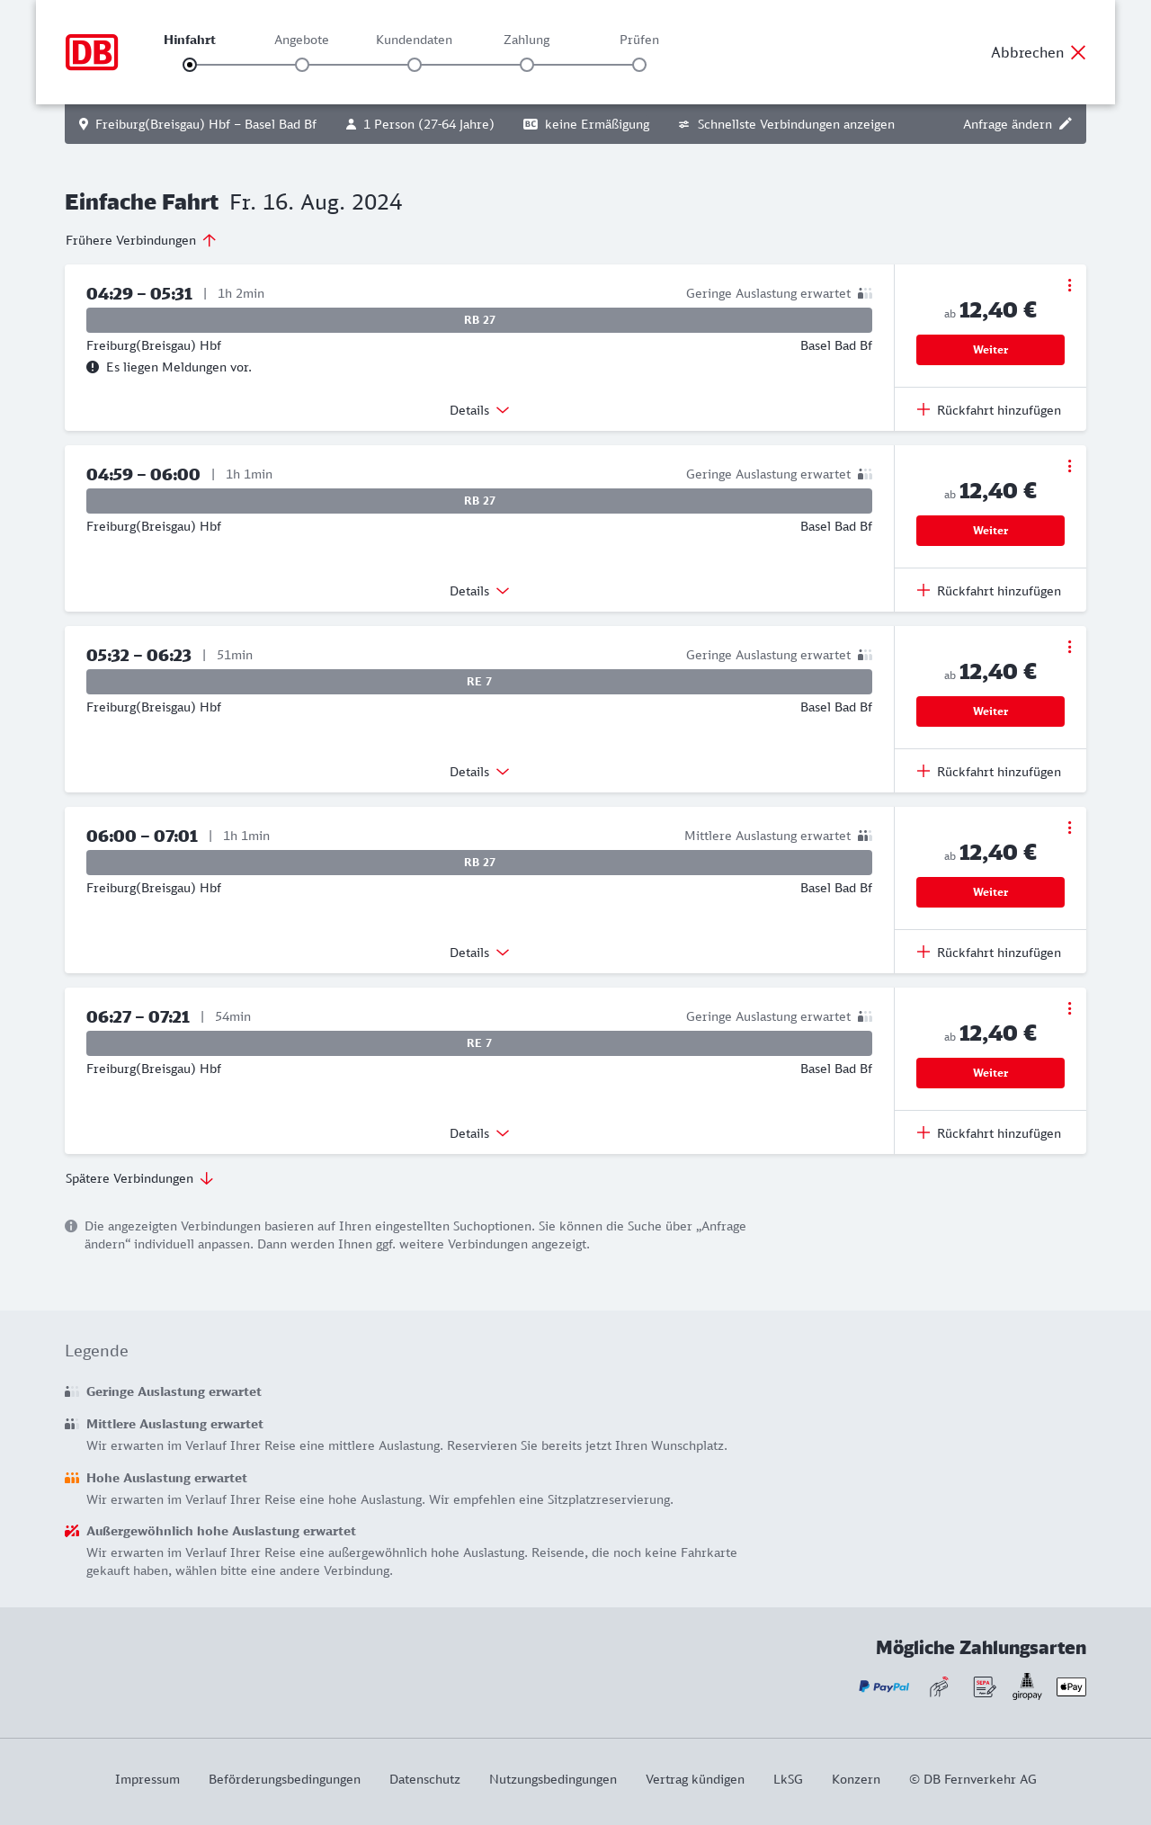Click occupancy icon of the 06:00 connection
Screen dimensions: 1151x1825
pyautogui.click(x=864, y=836)
